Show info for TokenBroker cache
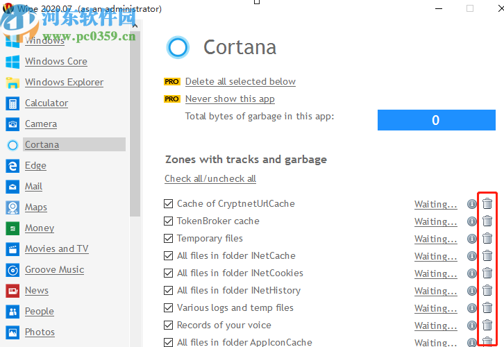Viewport: 504px width, 347px height. point(471,221)
